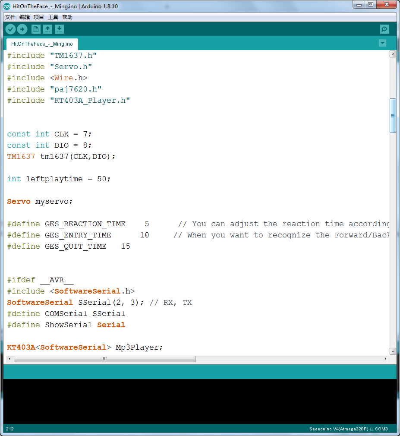This screenshot has width=400, height=436.
Task: Click the '#define ShowSerial Serial' line
Action: coord(66,325)
